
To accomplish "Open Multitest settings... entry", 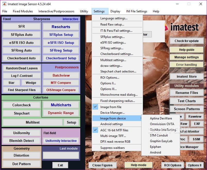I will pyautogui.click(x=117, y=60).
